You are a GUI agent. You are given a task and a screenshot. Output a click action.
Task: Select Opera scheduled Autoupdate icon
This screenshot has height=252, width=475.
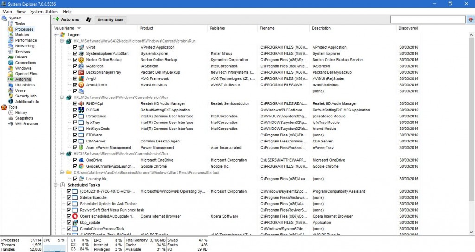[x=75, y=216]
